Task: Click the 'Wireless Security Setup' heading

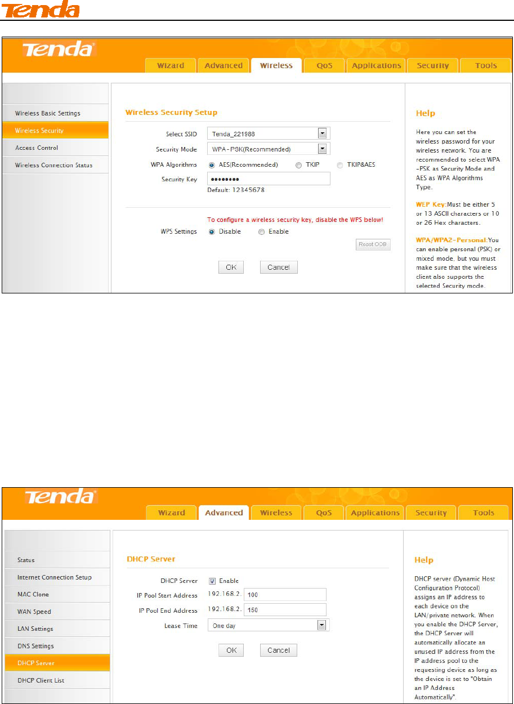Action: (x=171, y=113)
